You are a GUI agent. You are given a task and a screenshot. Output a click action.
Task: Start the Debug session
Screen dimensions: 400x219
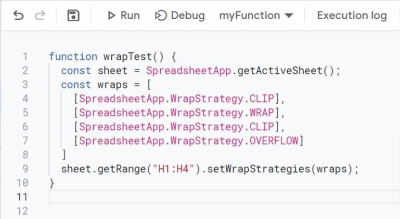[180, 16]
